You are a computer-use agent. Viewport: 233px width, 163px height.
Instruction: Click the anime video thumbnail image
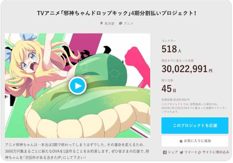(77, 86)
